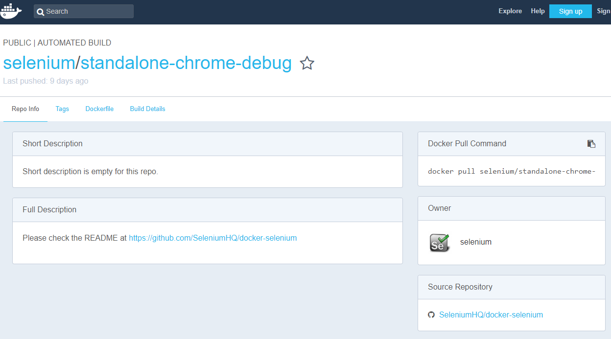Viewport: 611px width, 339px height.
Task: Open the Explore page
Action: (510, 11)
